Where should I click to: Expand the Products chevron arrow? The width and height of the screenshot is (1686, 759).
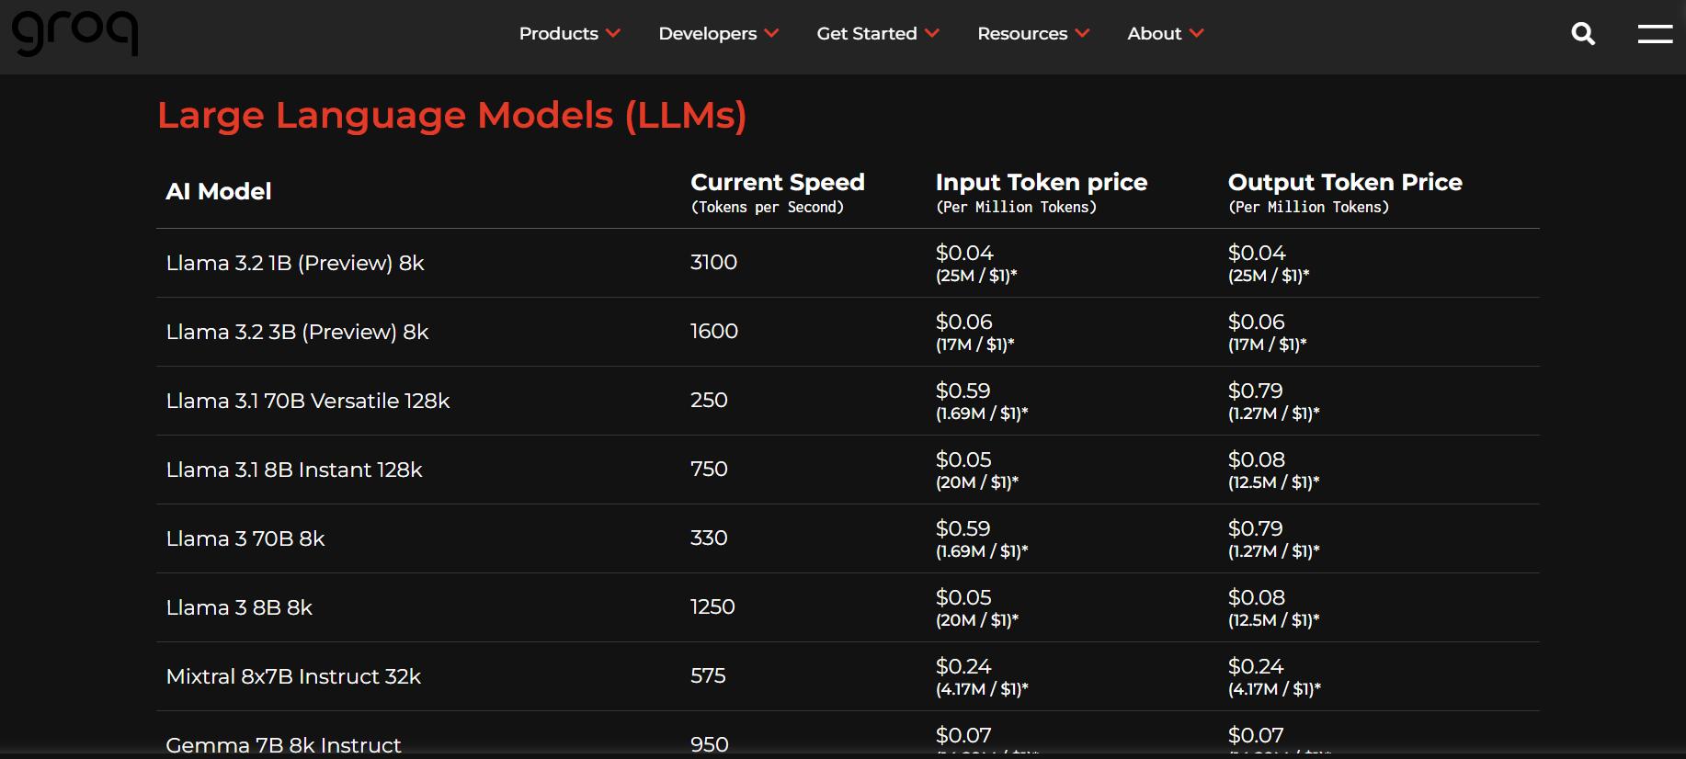(x=613, y=33)
